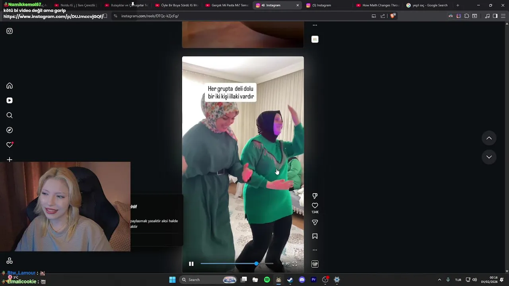Open audio thumbnail of previous reel
Image resolution: width=509 pixels, height=286 pixels.
tap(315, 39)
